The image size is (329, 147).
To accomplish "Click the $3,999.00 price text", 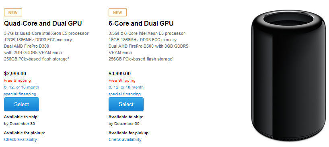I will click(x=119, y=74).
